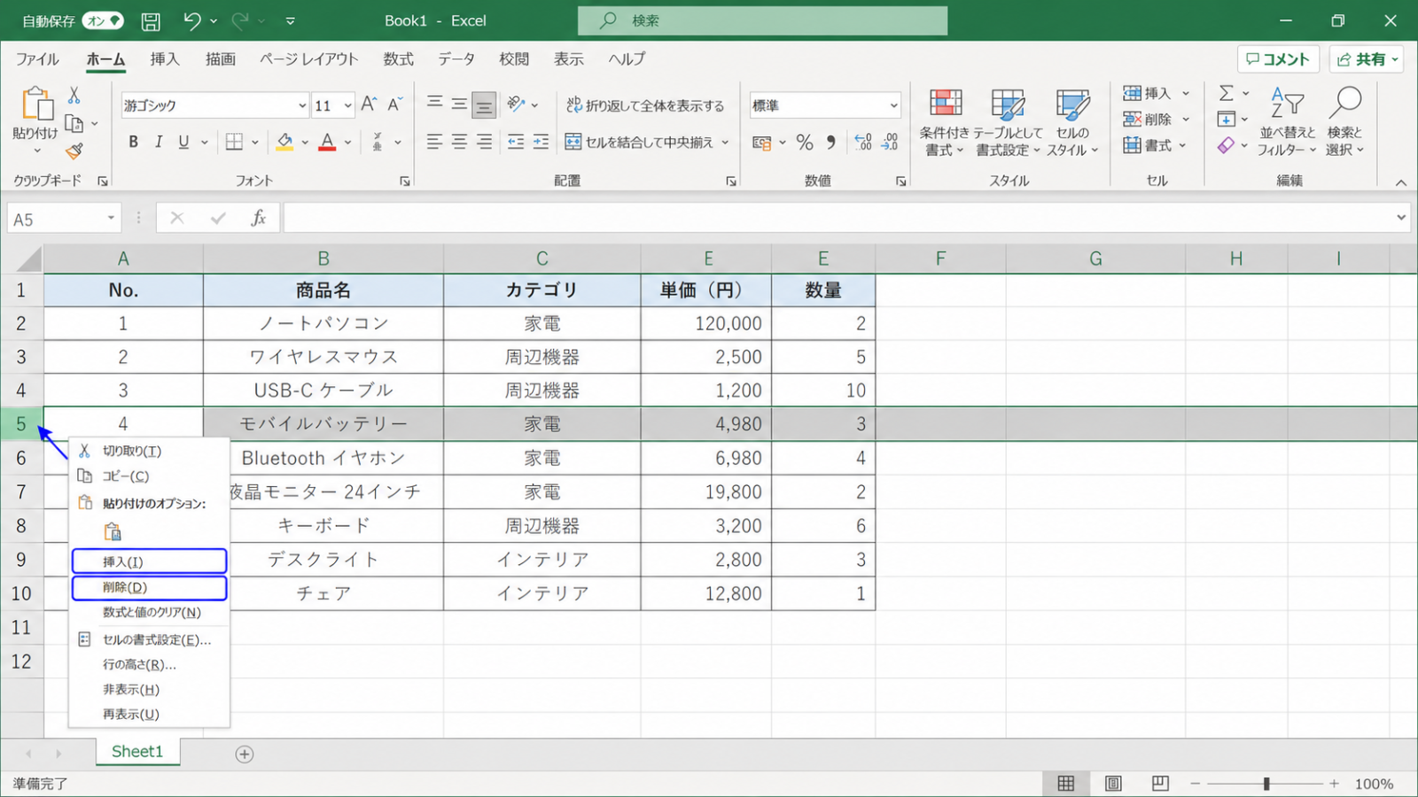Expand the Name Box dropdown
This screenshot has height=797, width=1418.
click(x=111, y=218)
